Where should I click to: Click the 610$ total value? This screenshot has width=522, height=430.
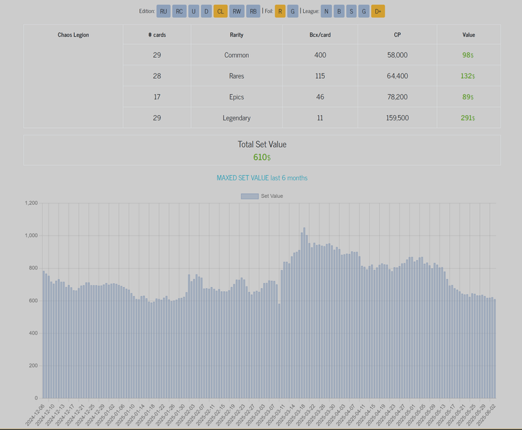tap(262, 157)
